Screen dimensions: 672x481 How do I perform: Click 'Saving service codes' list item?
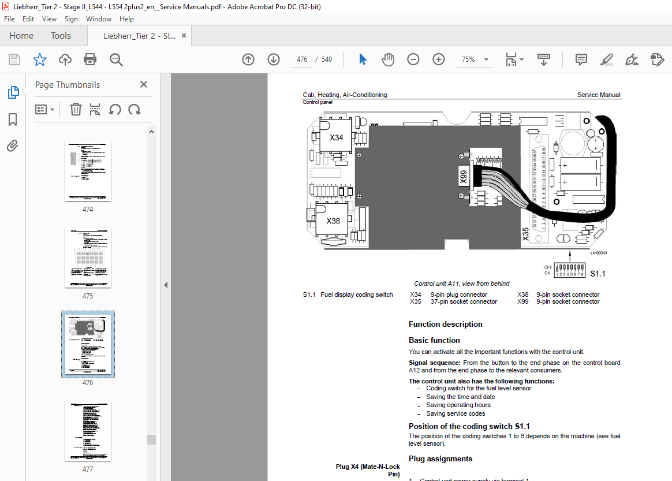[456, 413]
